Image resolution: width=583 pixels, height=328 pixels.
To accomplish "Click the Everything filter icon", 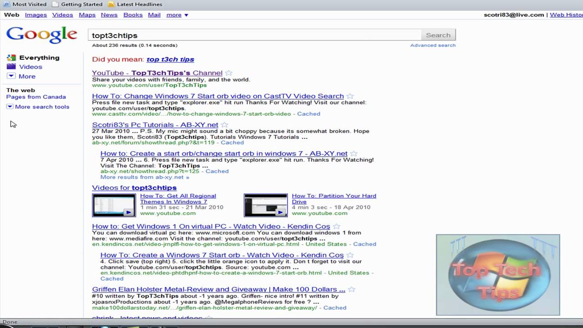I will click(x=11, y=58).
